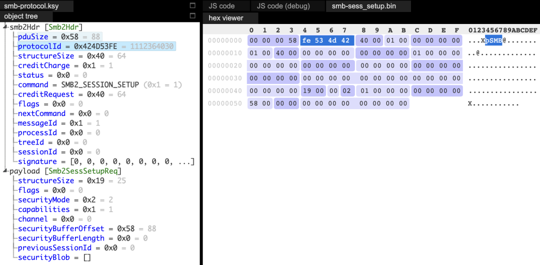Viewport: 540px width, 265px height.
Task: Select the securityBufferOffset field
Action: pos(87,228)
